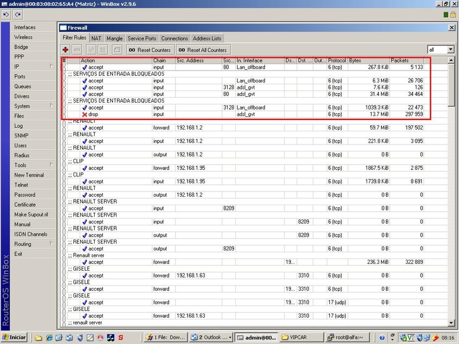
Task: Remove selected rule with minus button
Action: pos(77,50)
